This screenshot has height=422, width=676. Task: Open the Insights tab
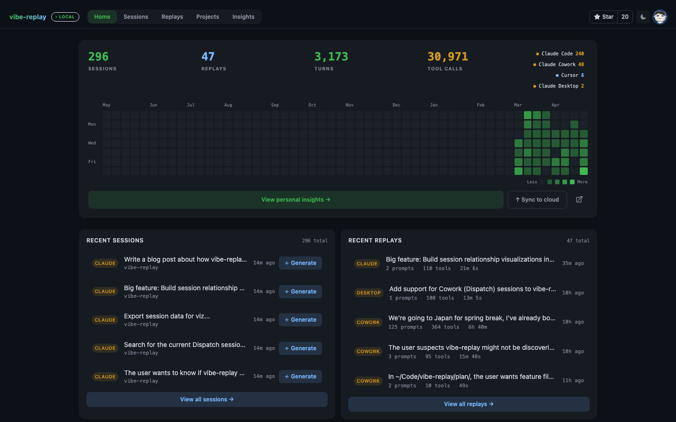pos(243,16)
